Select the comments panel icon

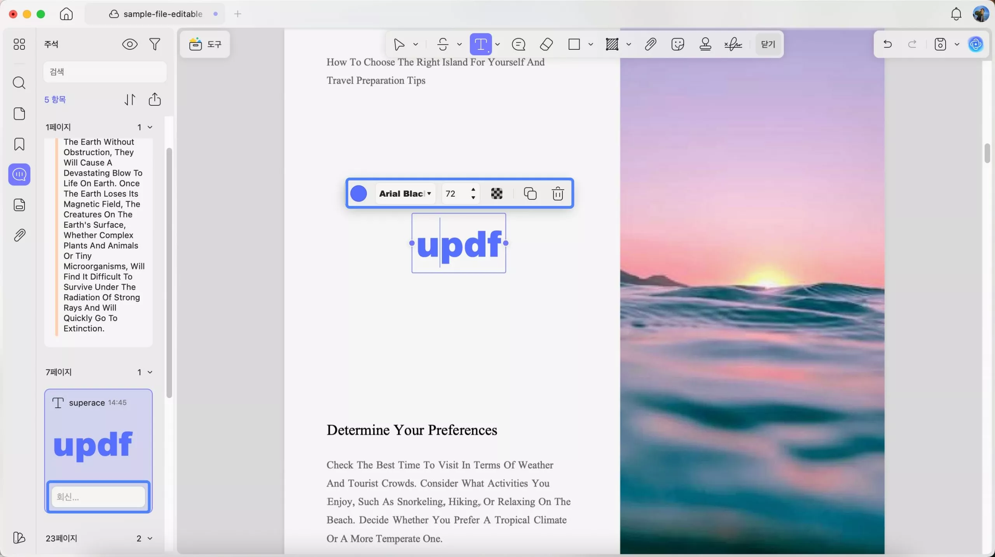pos(19,175)
